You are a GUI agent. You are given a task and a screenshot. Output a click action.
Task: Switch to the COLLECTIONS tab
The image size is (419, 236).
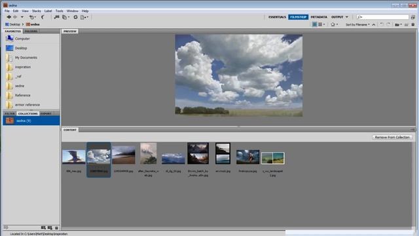(x=27, y=113)
